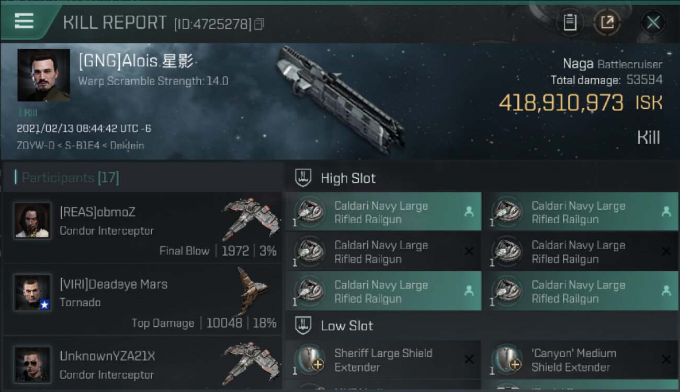Click Deadeye Mars's Tornado ship image
The image size is (680, 392).
[x=252, y=292]
